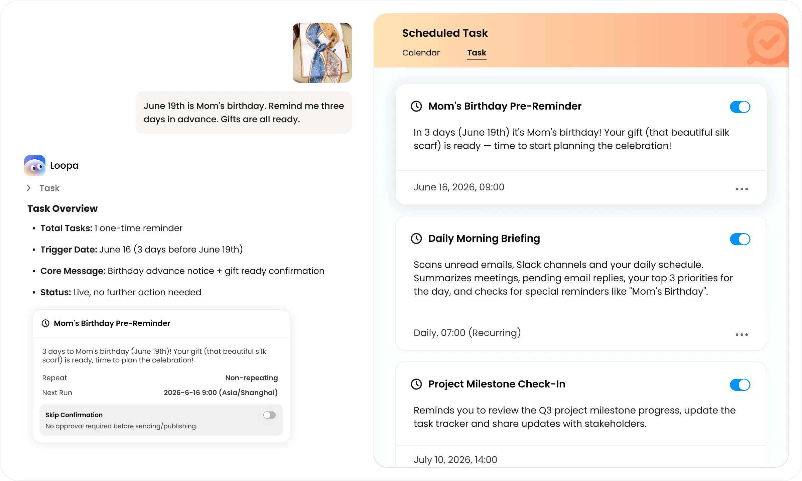The width and height of the screenshot is (802, 481).
Task: Open the silk scarf image thumbnail
Action: click(x=322, y=53)
